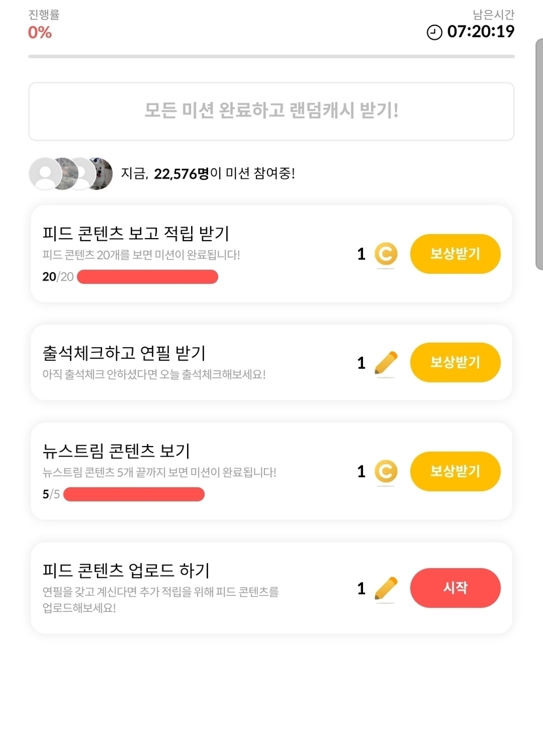Claim reward for 피드 콘텐츠 보고 적립 받기

(x=455, y=254)
